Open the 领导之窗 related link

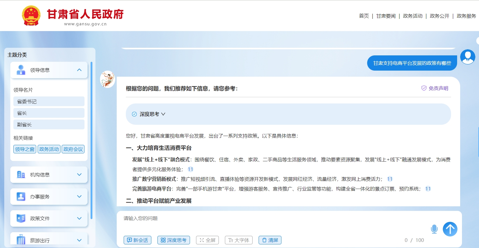pyautogui.click(x=25, y=149)
